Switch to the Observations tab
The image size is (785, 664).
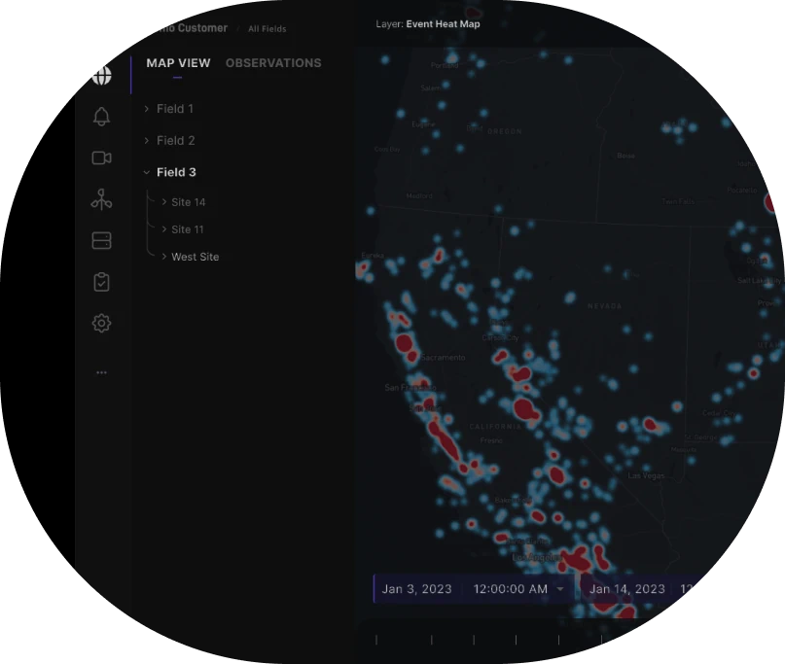point(273,63)
